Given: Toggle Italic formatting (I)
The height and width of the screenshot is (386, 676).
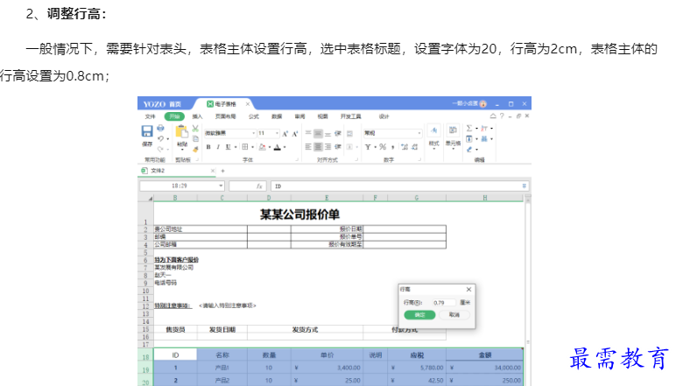Looking at the screenshot, I should click(218, 147).
